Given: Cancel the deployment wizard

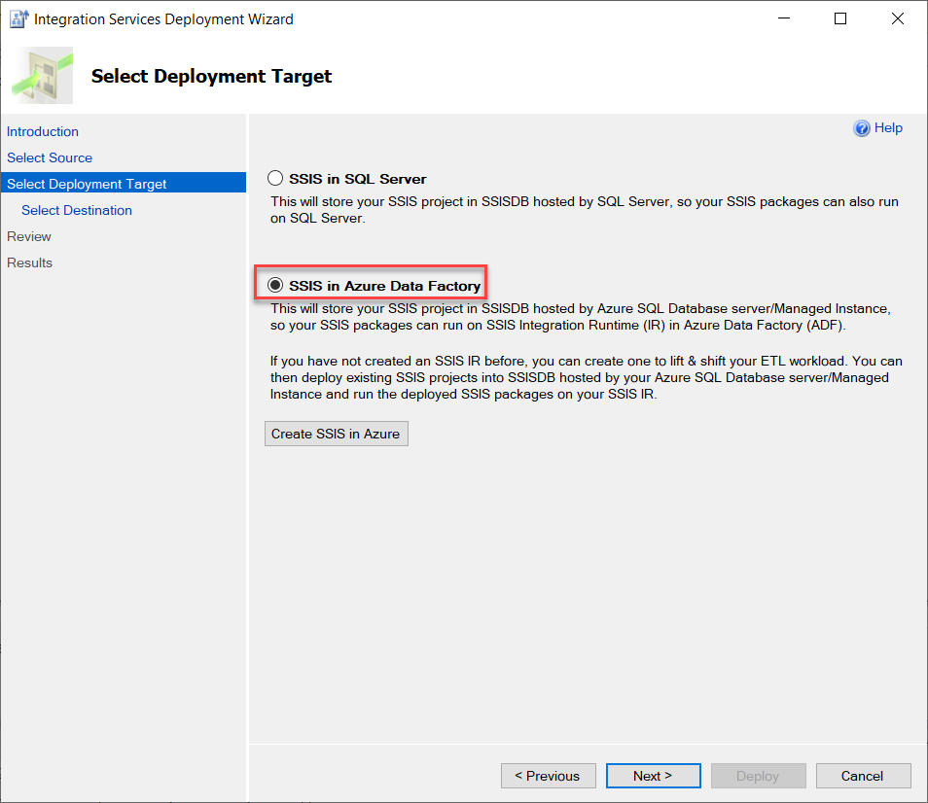Looking at the screenshot, I should click(x=863, y=776).
